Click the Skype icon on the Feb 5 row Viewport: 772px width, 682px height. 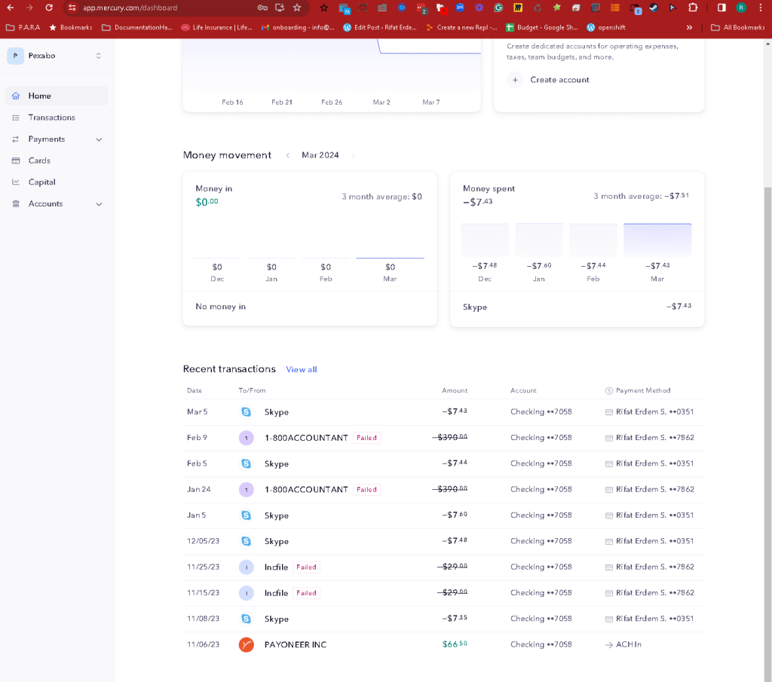247,464
